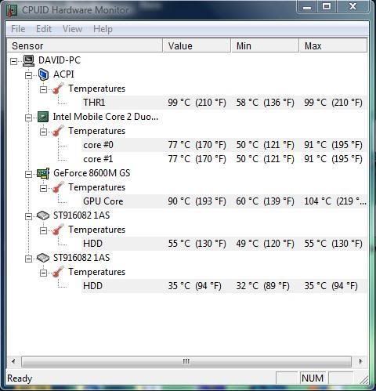Collapse Temperatures under GeForce 8600M GS
The width and height of the screenshot is (376, 391).
click(x=44, y=188)
